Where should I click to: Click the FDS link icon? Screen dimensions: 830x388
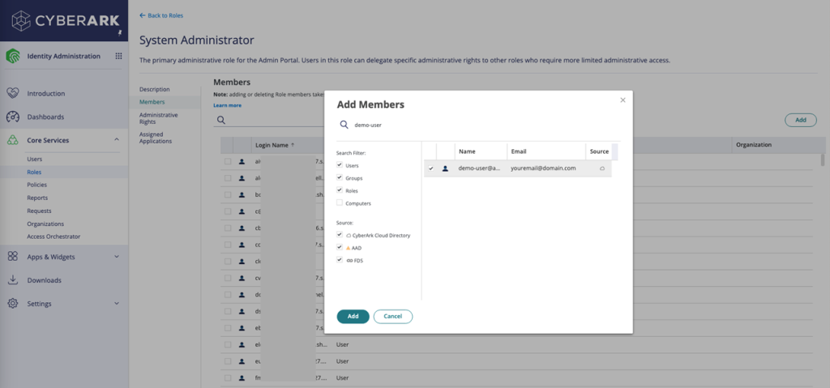pos(349,261)
